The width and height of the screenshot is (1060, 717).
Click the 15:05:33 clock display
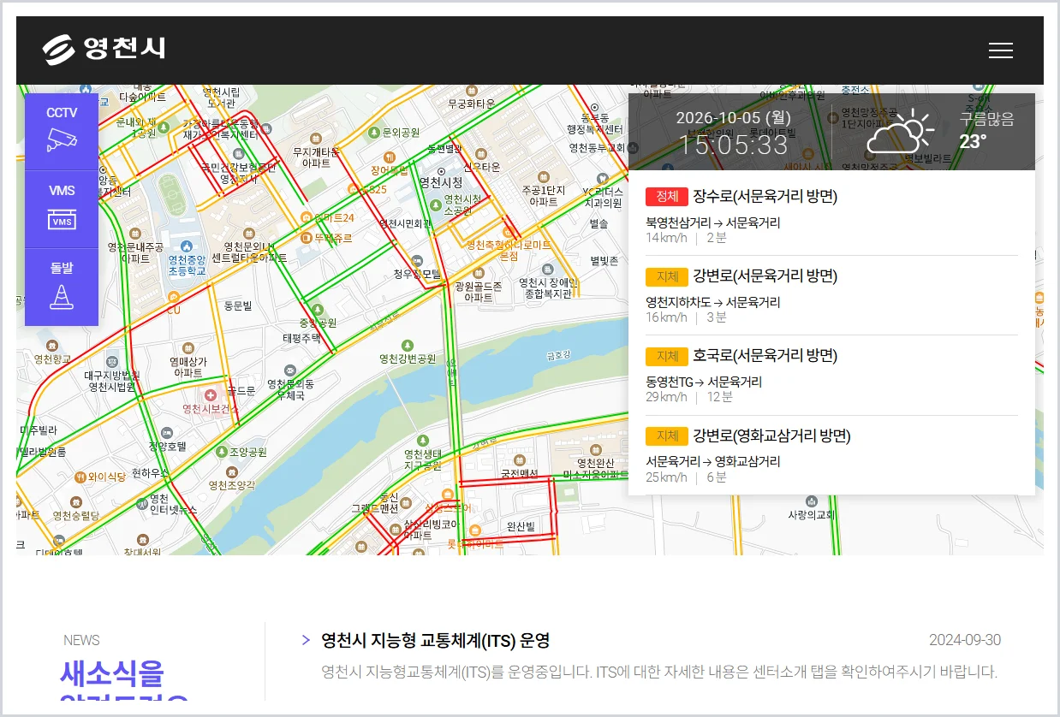click(x=734, y=145)
